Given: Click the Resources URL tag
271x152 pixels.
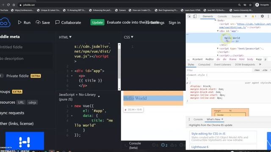Looking at the screenshot, I should pos(21,102).
